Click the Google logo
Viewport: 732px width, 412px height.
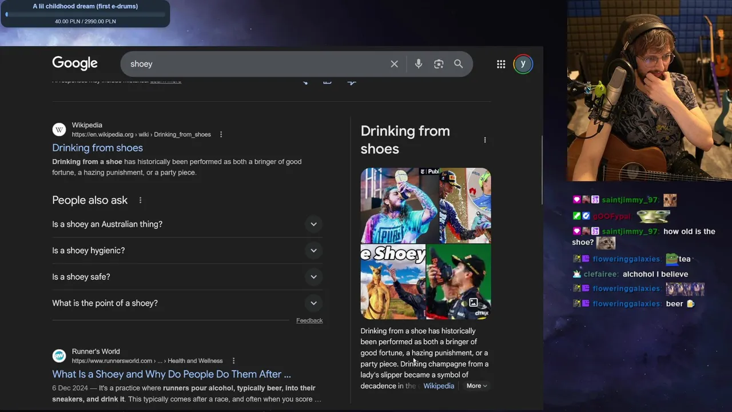(x=75, y=64)
